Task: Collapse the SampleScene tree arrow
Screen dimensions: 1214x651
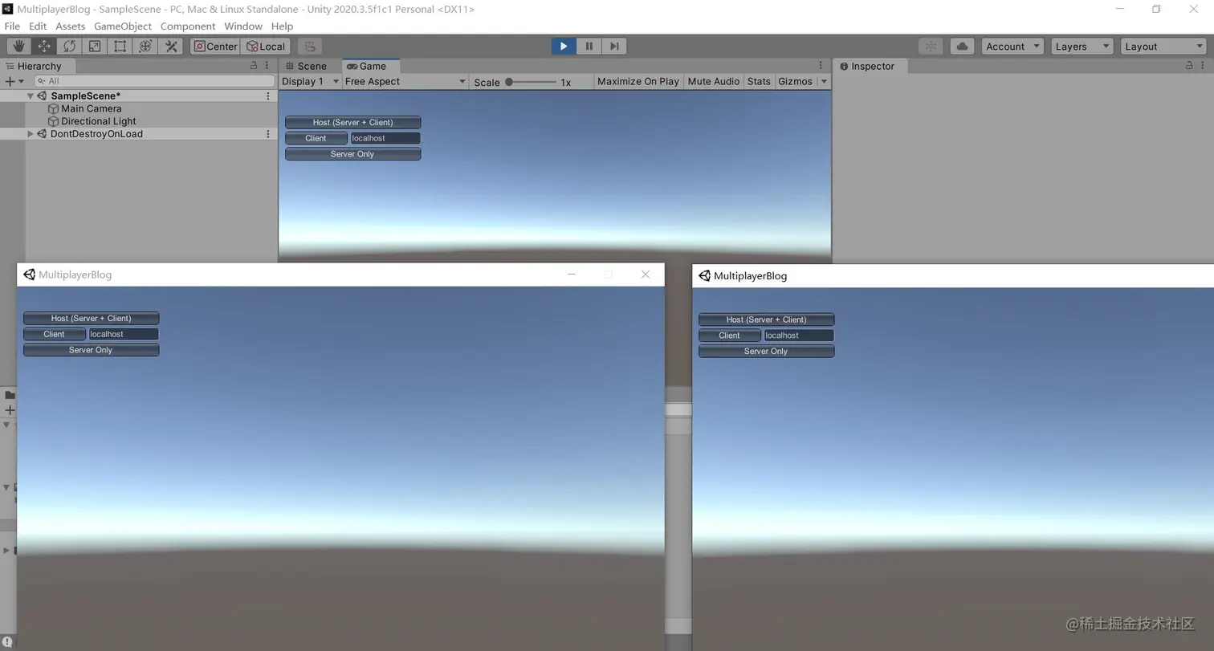Action: click(x=31, y=96)
